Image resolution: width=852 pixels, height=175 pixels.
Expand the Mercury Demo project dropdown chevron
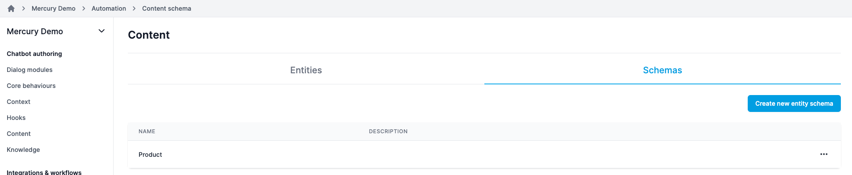tap(102, 31)
